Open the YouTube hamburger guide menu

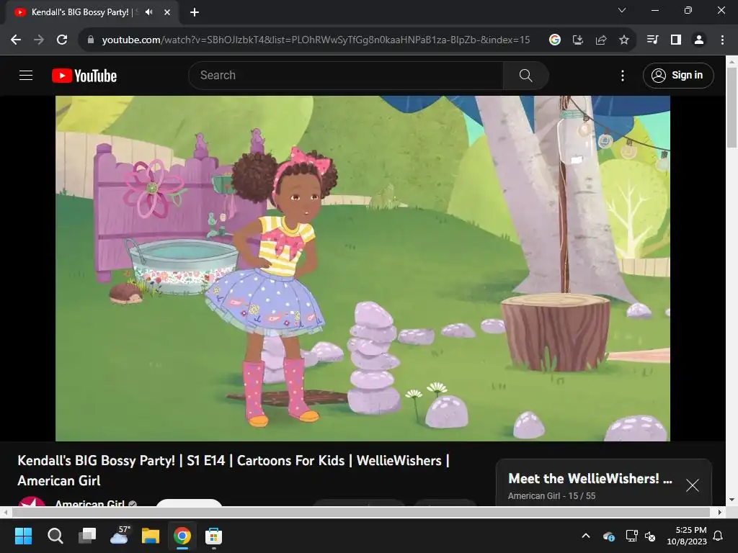(x=26, y=75)
